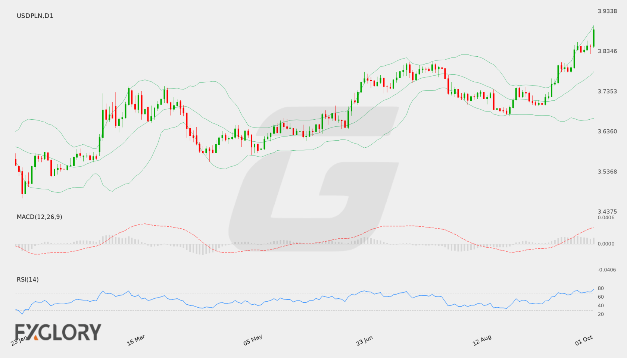Select the RSI(14) indicator label
The image size is (627, 358).
(28, 279)
